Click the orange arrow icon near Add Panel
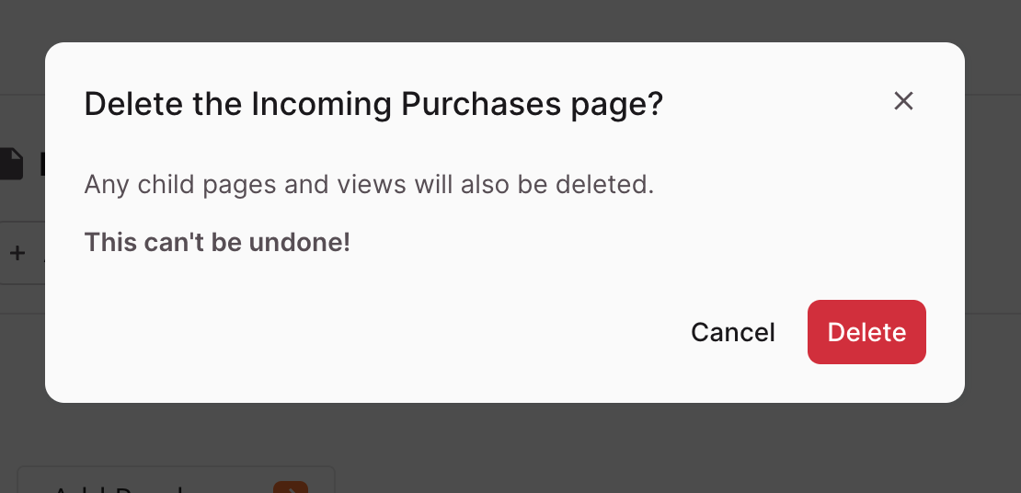The image size is (1021, 493). click(x=291, y=487)
